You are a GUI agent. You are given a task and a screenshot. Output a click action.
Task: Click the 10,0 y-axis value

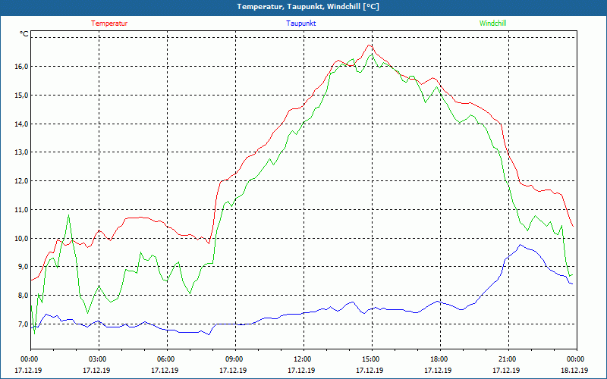(x=22, y=238)
